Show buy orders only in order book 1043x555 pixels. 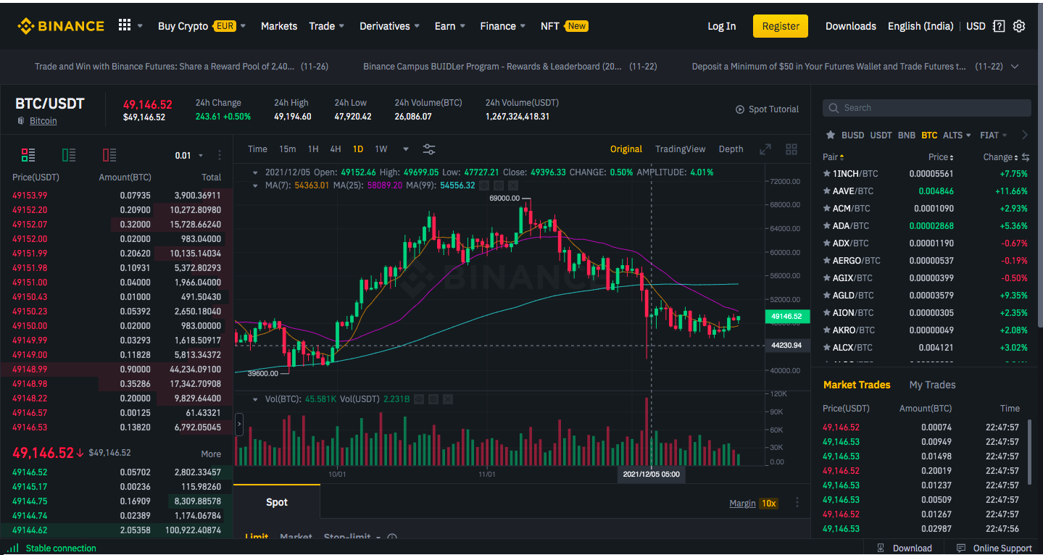click(69, 154)
